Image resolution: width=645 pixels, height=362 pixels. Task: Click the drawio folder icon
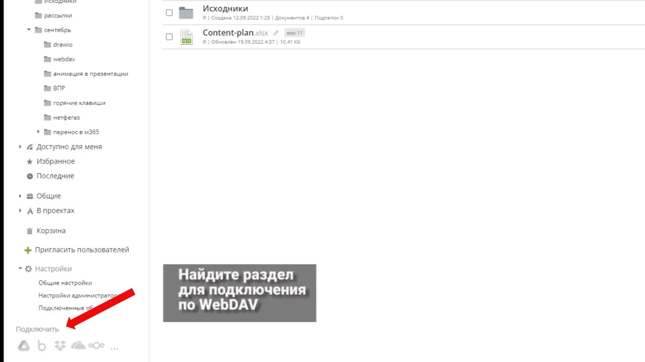click(47, 44)
